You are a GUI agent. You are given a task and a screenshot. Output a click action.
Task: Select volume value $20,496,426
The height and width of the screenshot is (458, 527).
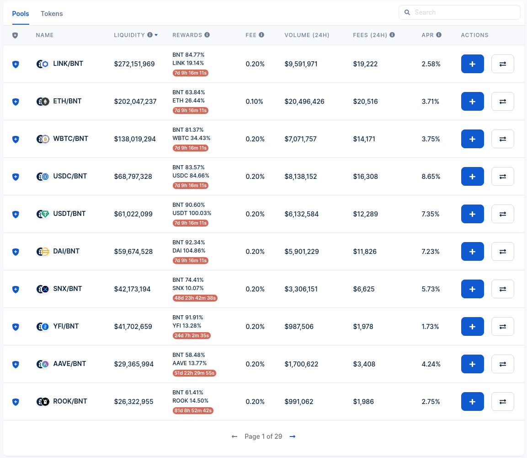304,101
